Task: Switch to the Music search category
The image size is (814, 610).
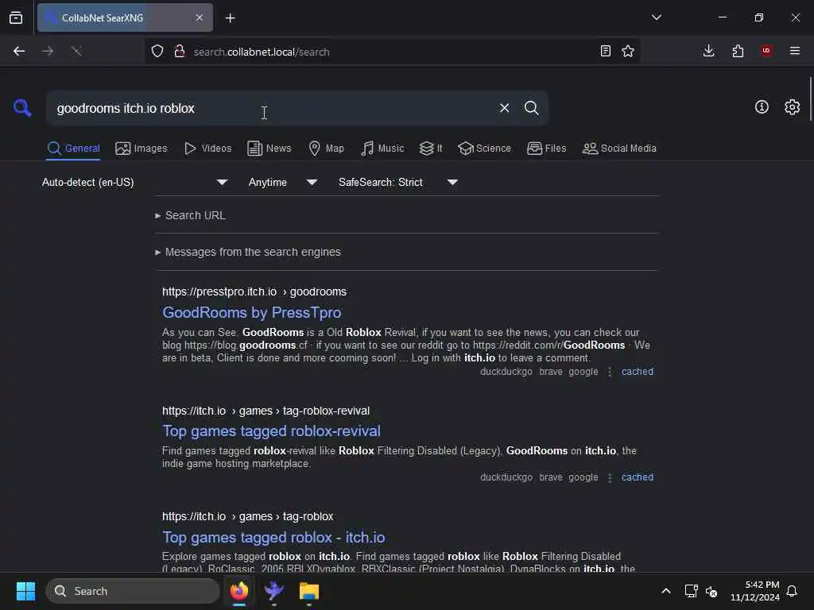Action: [382, 149]
